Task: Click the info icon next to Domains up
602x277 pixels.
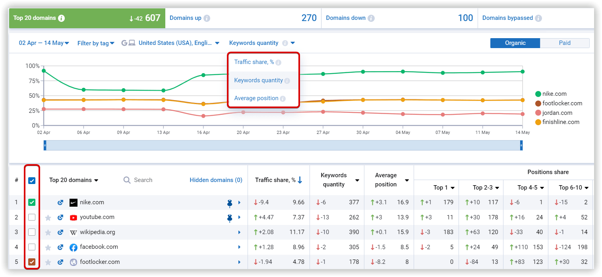Action: click(207, 18)
